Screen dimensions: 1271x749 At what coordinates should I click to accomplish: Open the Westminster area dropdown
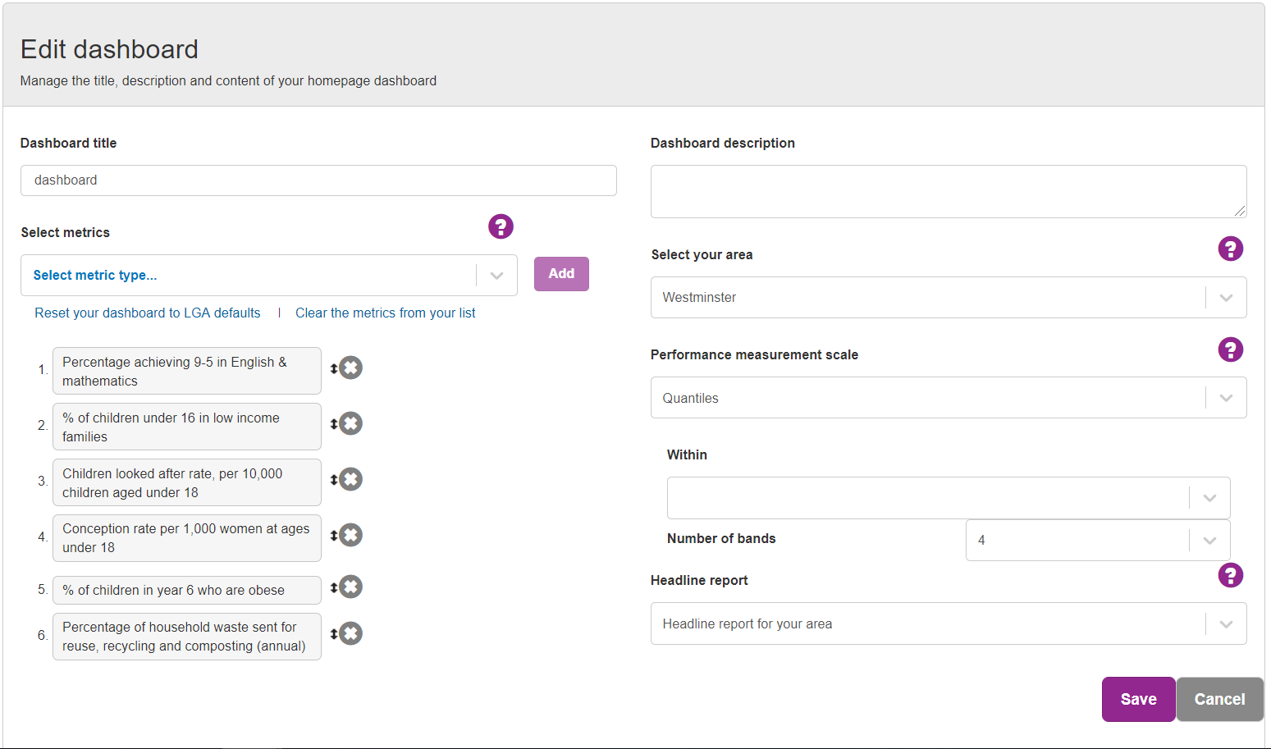point(949,298)
